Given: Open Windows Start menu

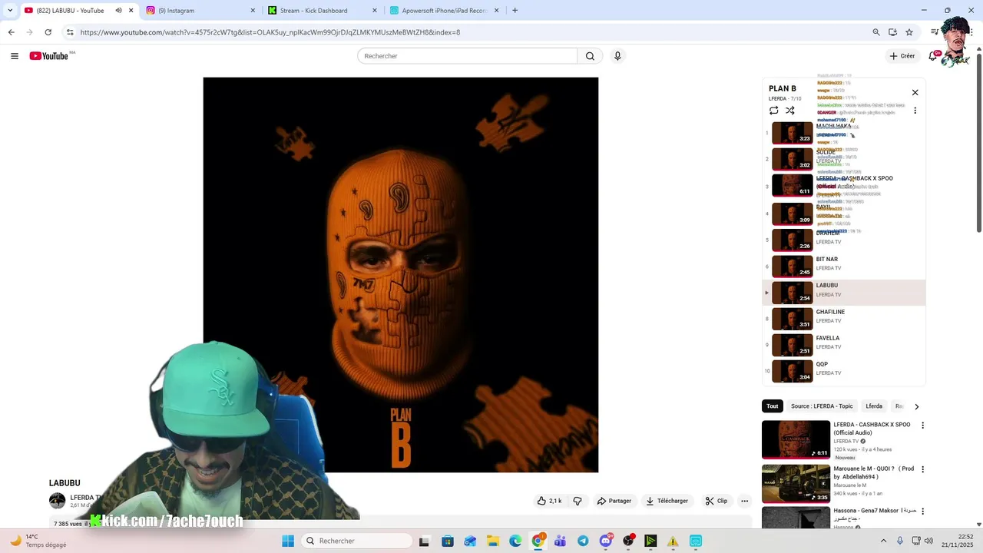Looking at the screenshot, I should click(288, 541).
